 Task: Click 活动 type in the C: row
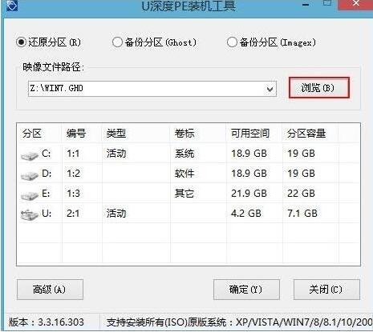tap(116, 154)
